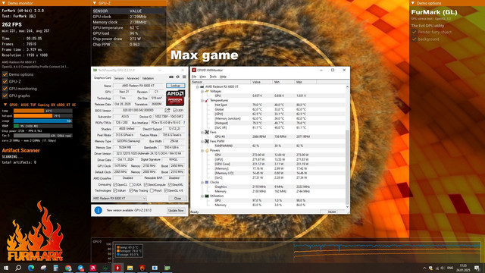Open Google Chrome from taskbar
Screen dimensions: 485x273
(x=68, y=268)
